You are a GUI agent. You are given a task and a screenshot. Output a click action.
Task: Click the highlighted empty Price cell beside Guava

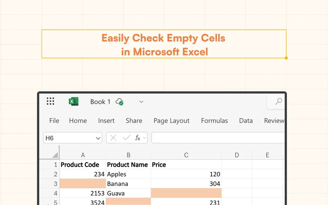point(186,193)
